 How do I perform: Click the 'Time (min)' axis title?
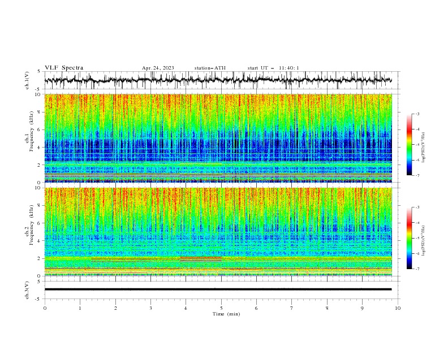[226, 314]
